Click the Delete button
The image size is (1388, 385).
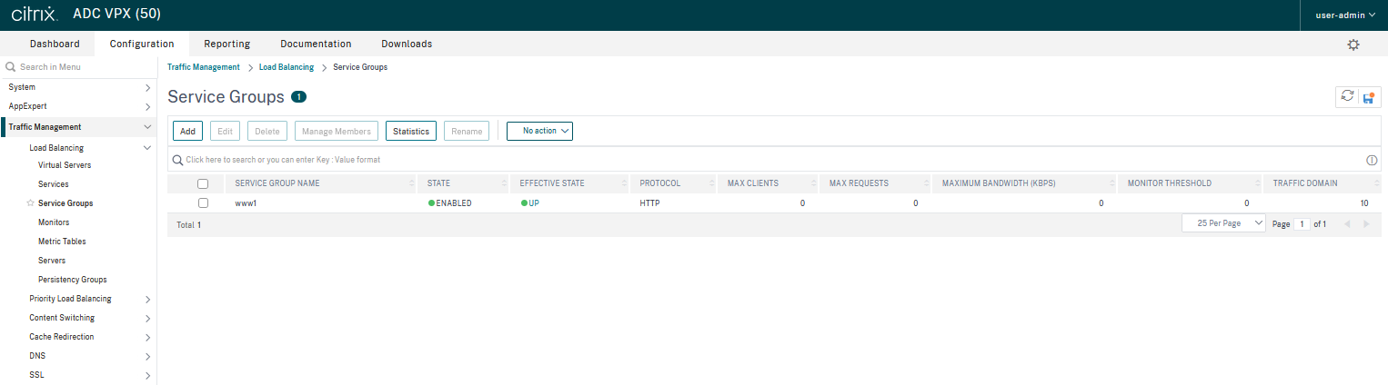coord(267,131)
